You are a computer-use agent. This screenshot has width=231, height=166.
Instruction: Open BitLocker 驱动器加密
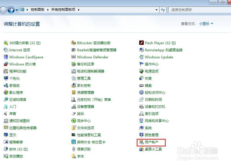[x=94, y=43]
